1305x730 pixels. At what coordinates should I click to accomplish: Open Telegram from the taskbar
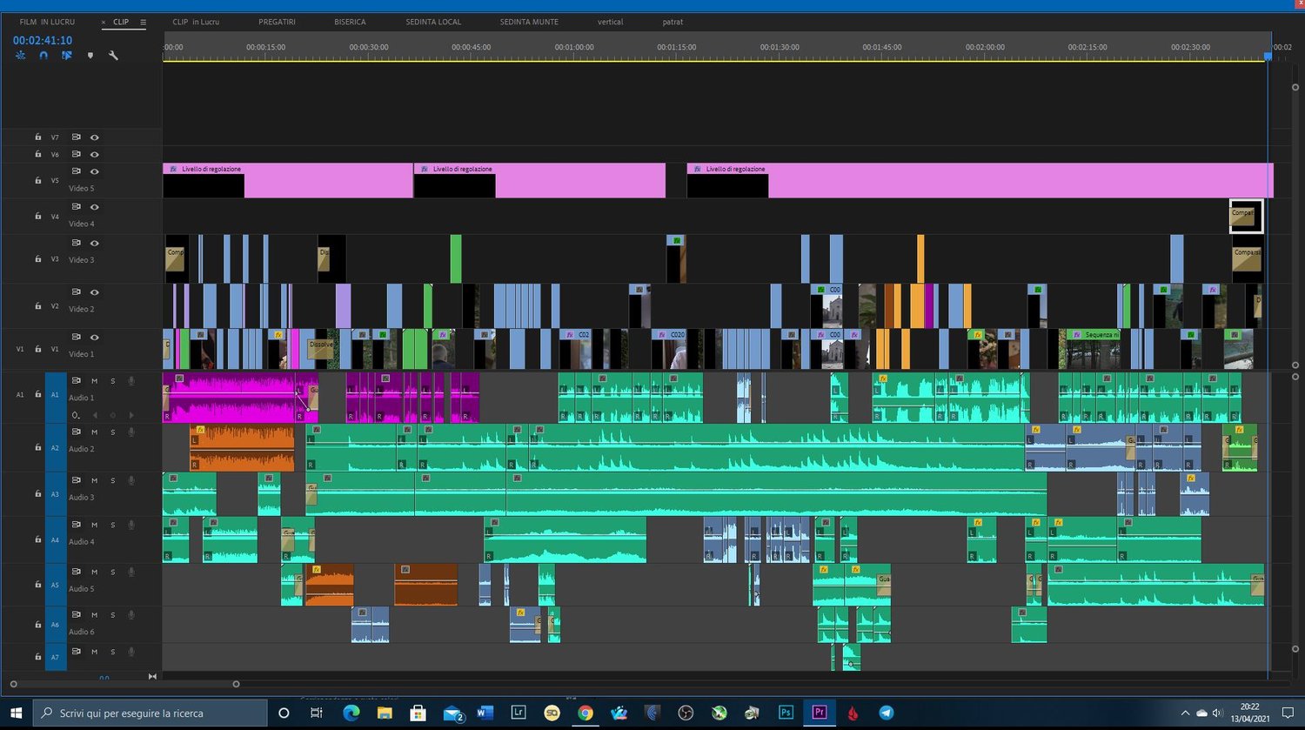coord(886,713)
